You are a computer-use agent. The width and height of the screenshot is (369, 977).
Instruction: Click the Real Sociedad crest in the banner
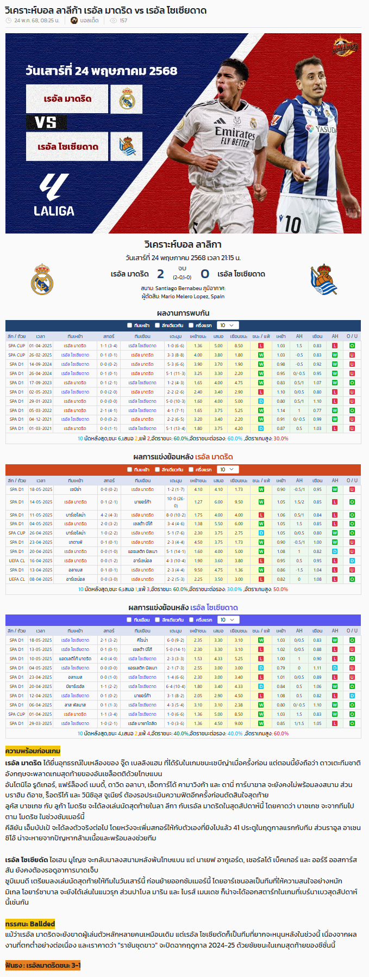point(127,146)
